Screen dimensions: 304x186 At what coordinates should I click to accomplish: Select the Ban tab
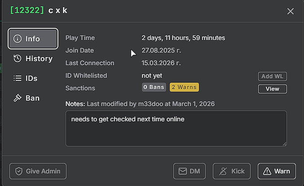pyautogui.click(x=33, y=98)
